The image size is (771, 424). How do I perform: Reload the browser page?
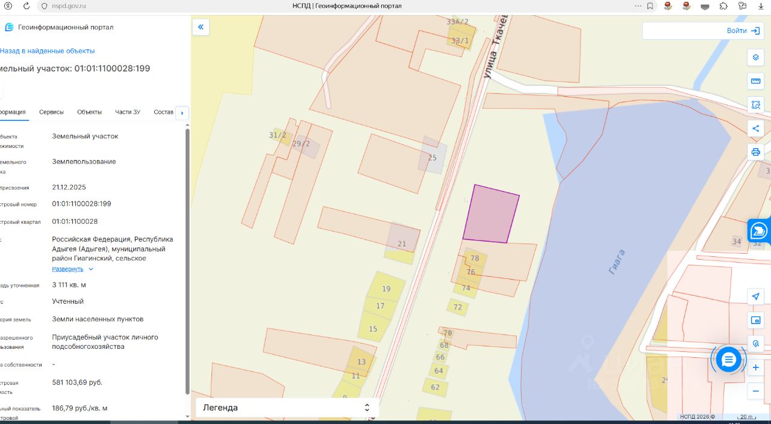coord(27,6)
